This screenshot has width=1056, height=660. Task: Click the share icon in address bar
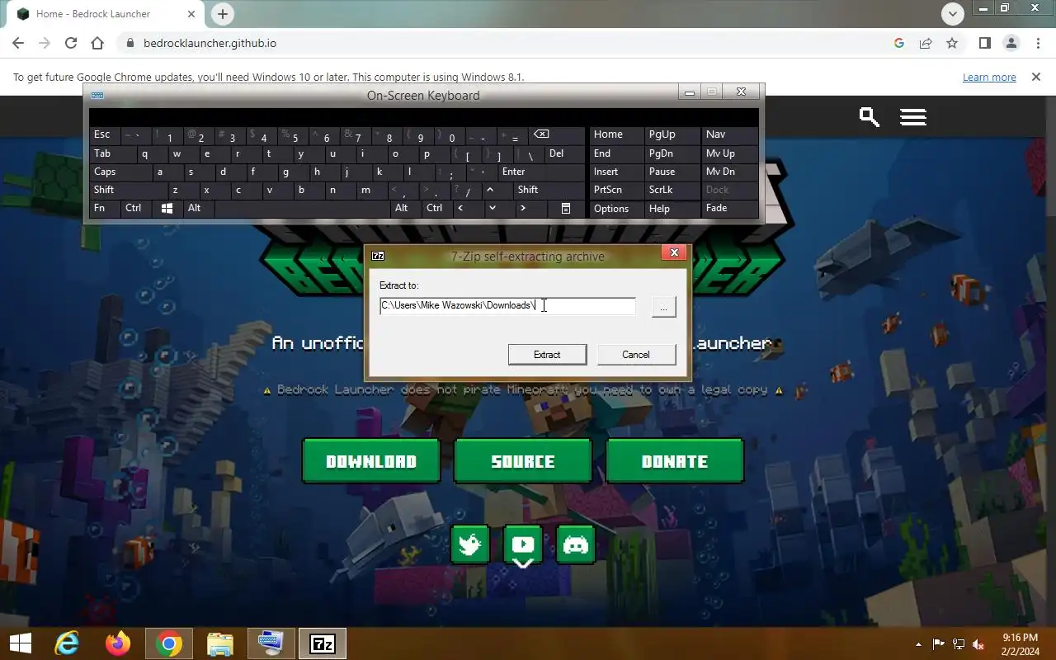(926, 43)
